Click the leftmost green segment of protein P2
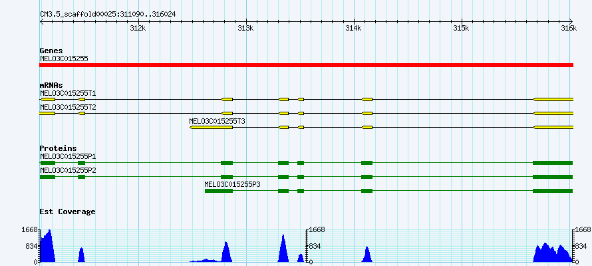592x266 pixels. 48,177
